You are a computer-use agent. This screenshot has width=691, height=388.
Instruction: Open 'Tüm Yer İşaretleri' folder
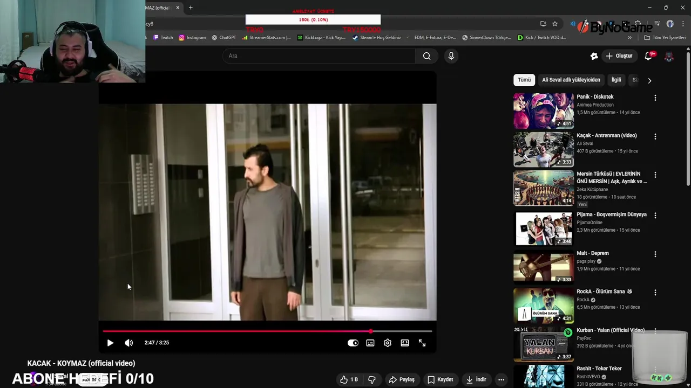click(x=665, y=38)
